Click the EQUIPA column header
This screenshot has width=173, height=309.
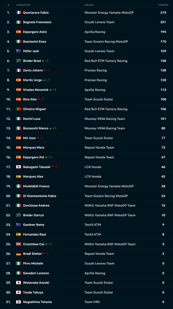coord(89,5)
